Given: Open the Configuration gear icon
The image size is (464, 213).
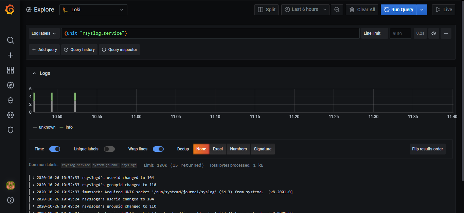Looking at the screenshot, I should pyautogui.click(x=11, y=115).
